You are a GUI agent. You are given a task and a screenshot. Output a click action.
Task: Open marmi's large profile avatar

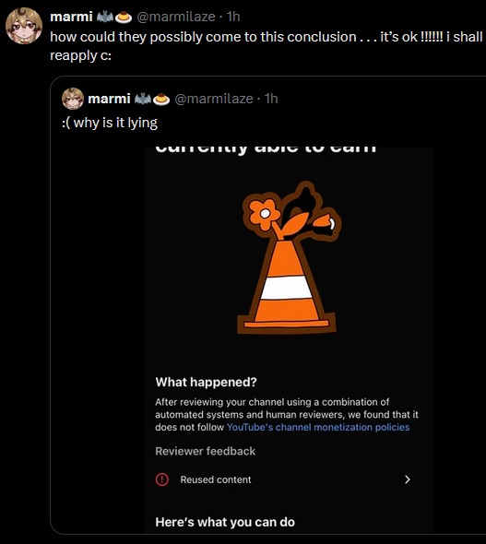(x=24, y=26)
